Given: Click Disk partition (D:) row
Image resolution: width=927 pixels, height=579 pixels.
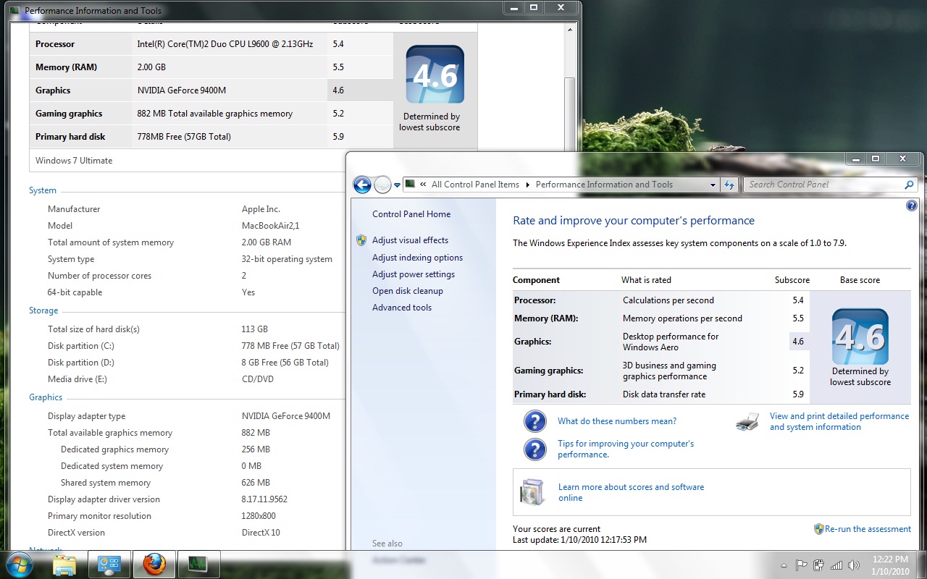Looking at the screenshot, I should click(188, 363).
